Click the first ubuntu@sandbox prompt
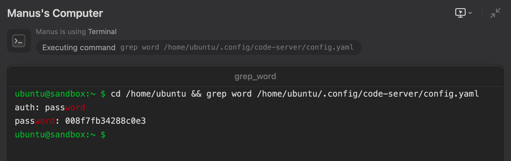 click(60, 94)
